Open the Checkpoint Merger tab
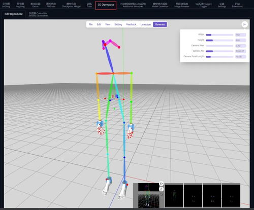The image size is (254, 210). (x=71, y=5)
